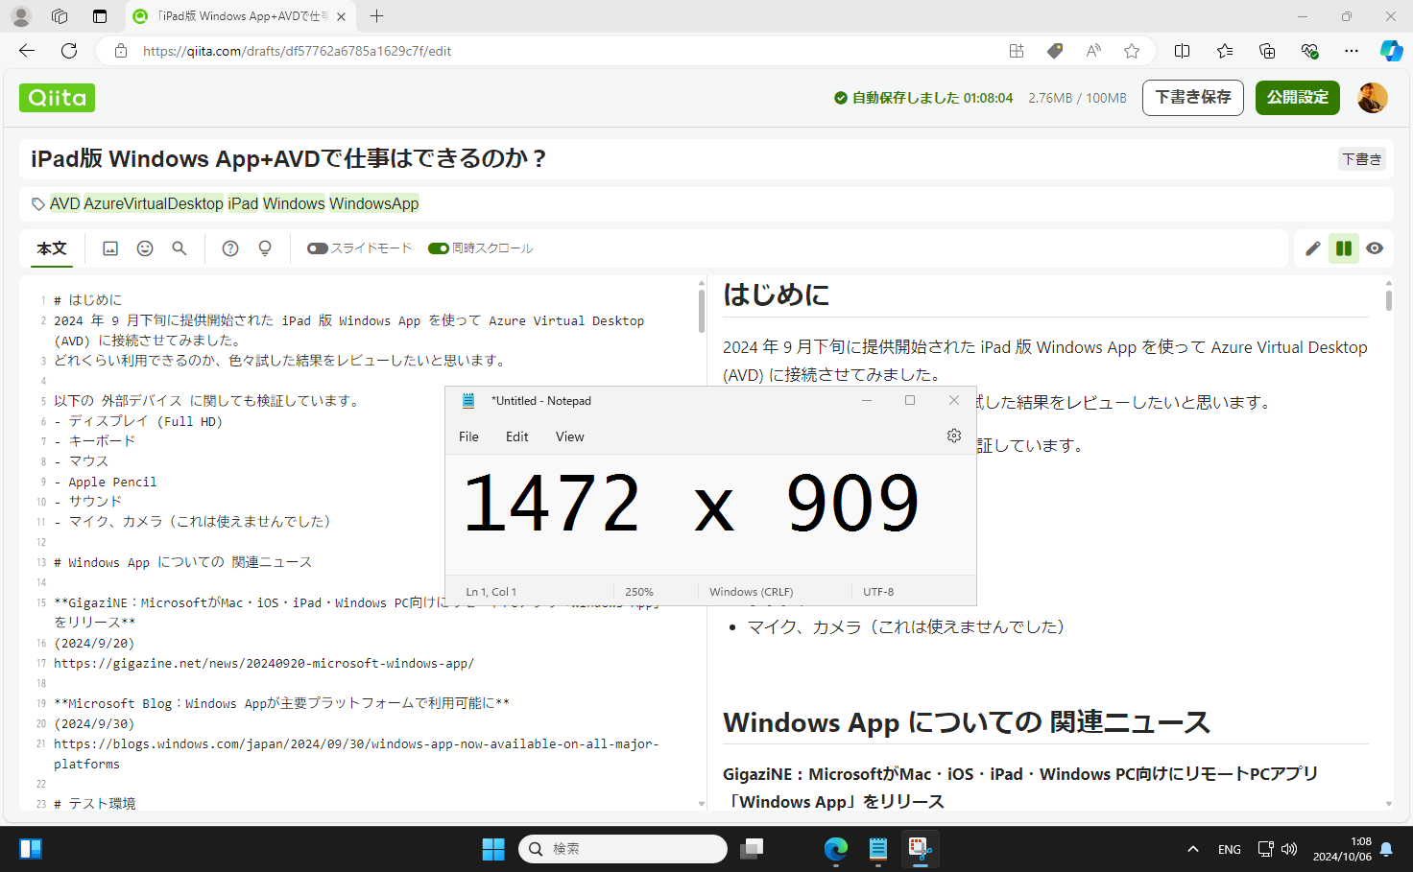
Task: Disable the 同時スクロール toggle
Action: [441, 247]
